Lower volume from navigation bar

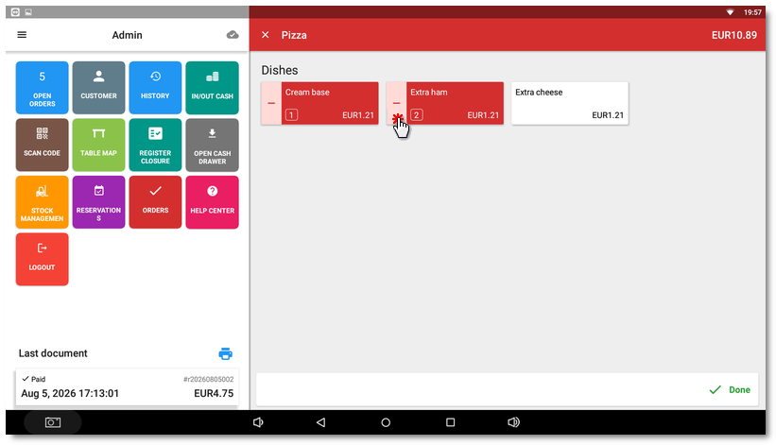click(x=258, y=422)
